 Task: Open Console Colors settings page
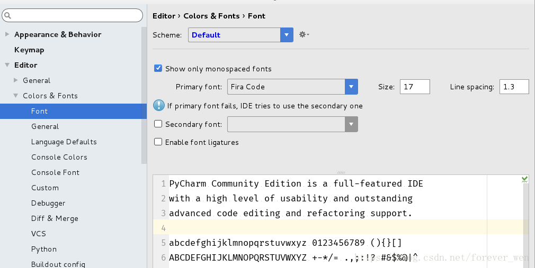[59, 157]
